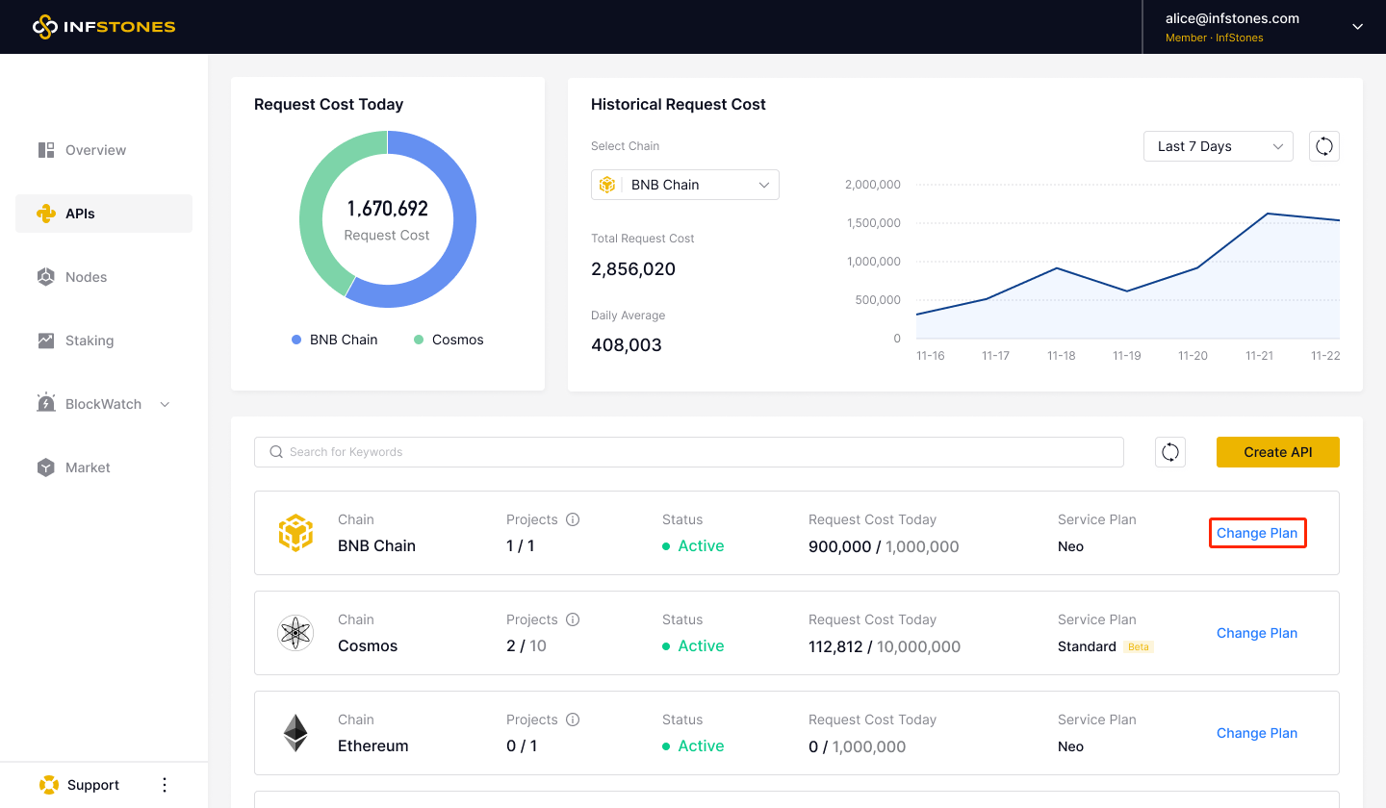The height and width of the screenshot is (808, 1386).
Task: Click the BNB Chain row logo
Action: tap(295, 533)
